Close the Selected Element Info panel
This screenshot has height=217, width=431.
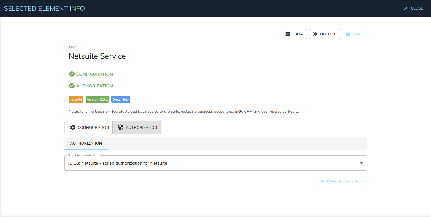[413, 8]
